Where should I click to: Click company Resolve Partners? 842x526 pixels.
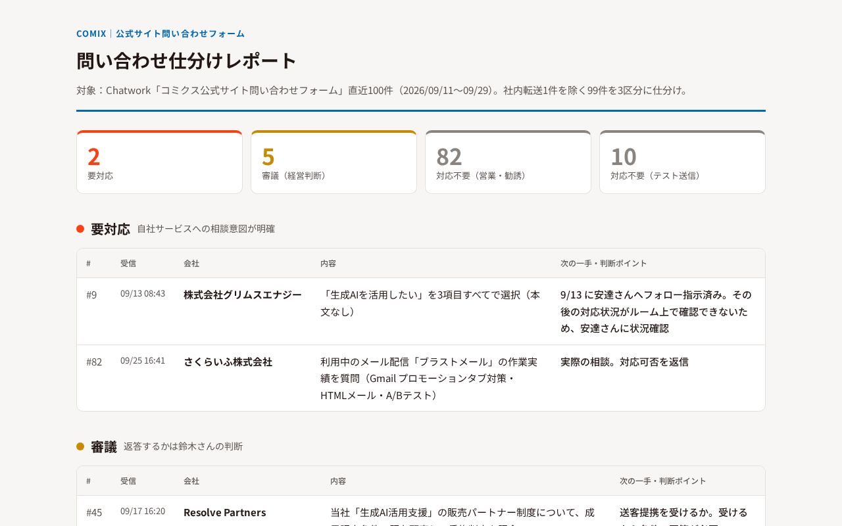[x=225, y=512]
